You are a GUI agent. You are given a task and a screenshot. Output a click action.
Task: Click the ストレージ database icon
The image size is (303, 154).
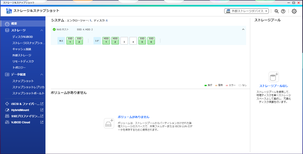(7, 30)
